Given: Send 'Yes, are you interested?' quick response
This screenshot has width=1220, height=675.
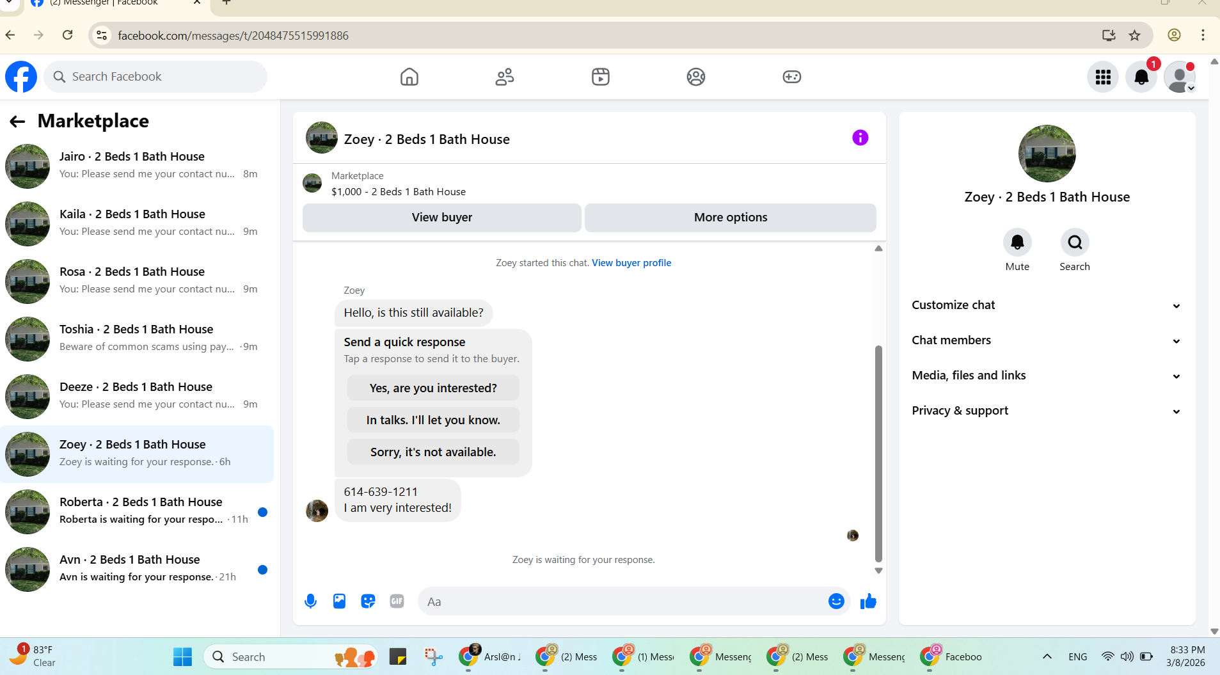Looking at the screenshot, I should (x=433, y=388).
